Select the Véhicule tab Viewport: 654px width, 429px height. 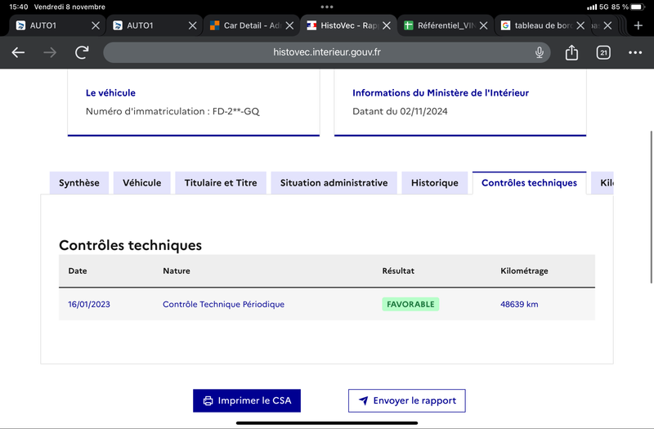tap(141, 182)
